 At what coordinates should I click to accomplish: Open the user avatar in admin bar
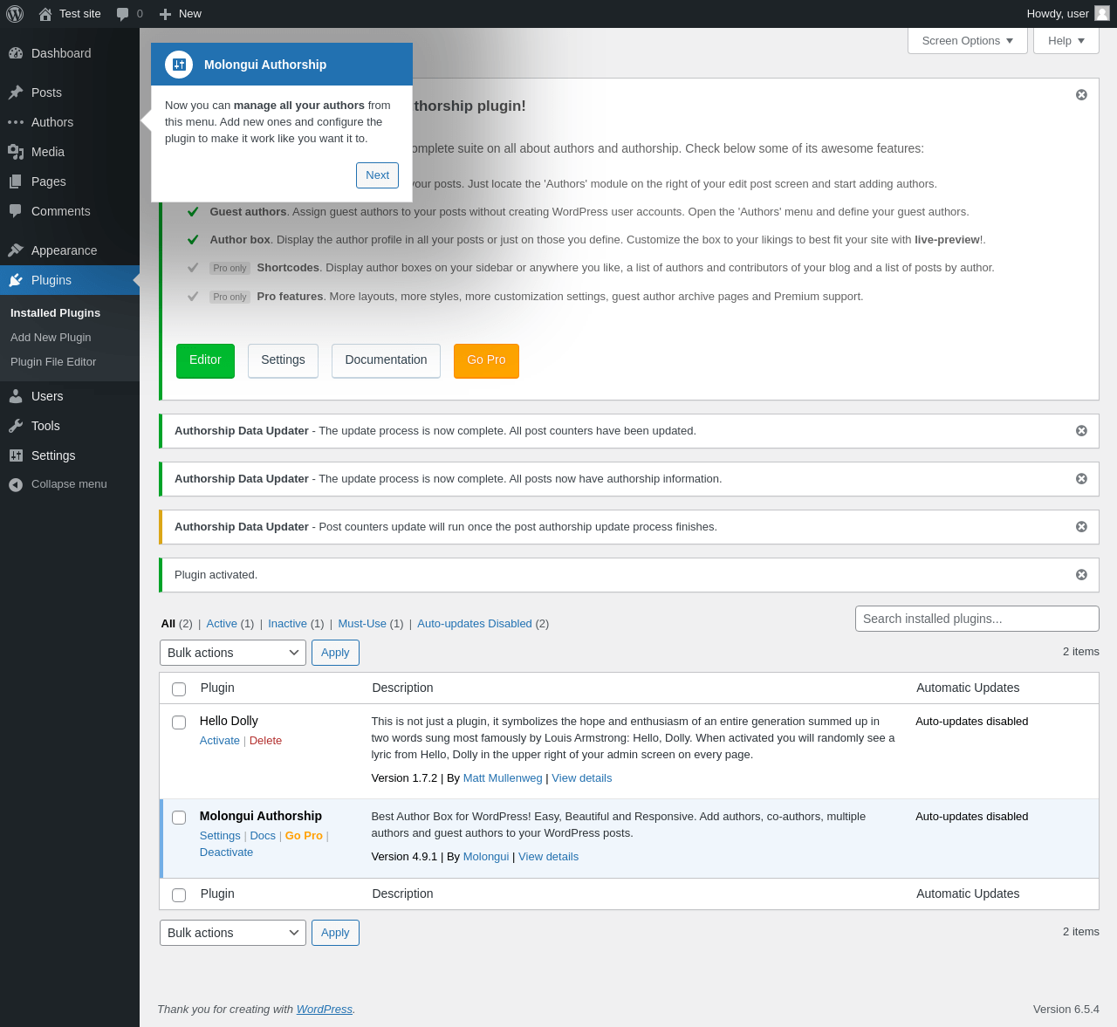pos(1102,13)
